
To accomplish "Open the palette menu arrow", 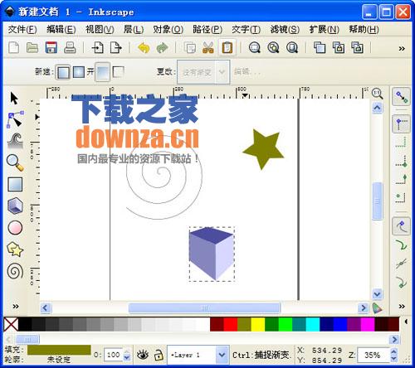I will (406, 322).
